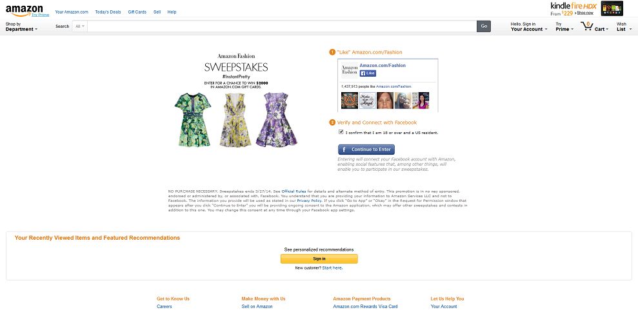The image size is (638, 312).
Task: Click the search text field
Action: (x=282, y=26)
